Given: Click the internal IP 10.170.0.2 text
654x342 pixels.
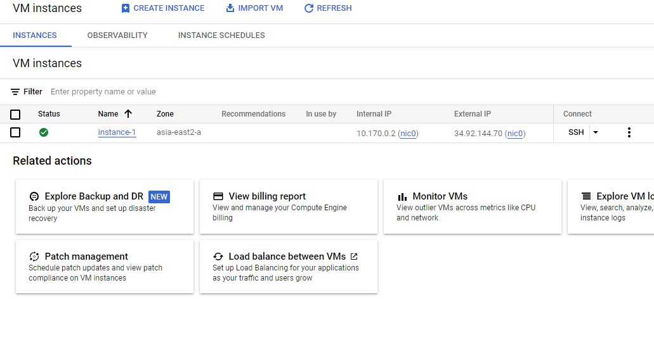Looking at the screenshot, I should click(376, 133).
